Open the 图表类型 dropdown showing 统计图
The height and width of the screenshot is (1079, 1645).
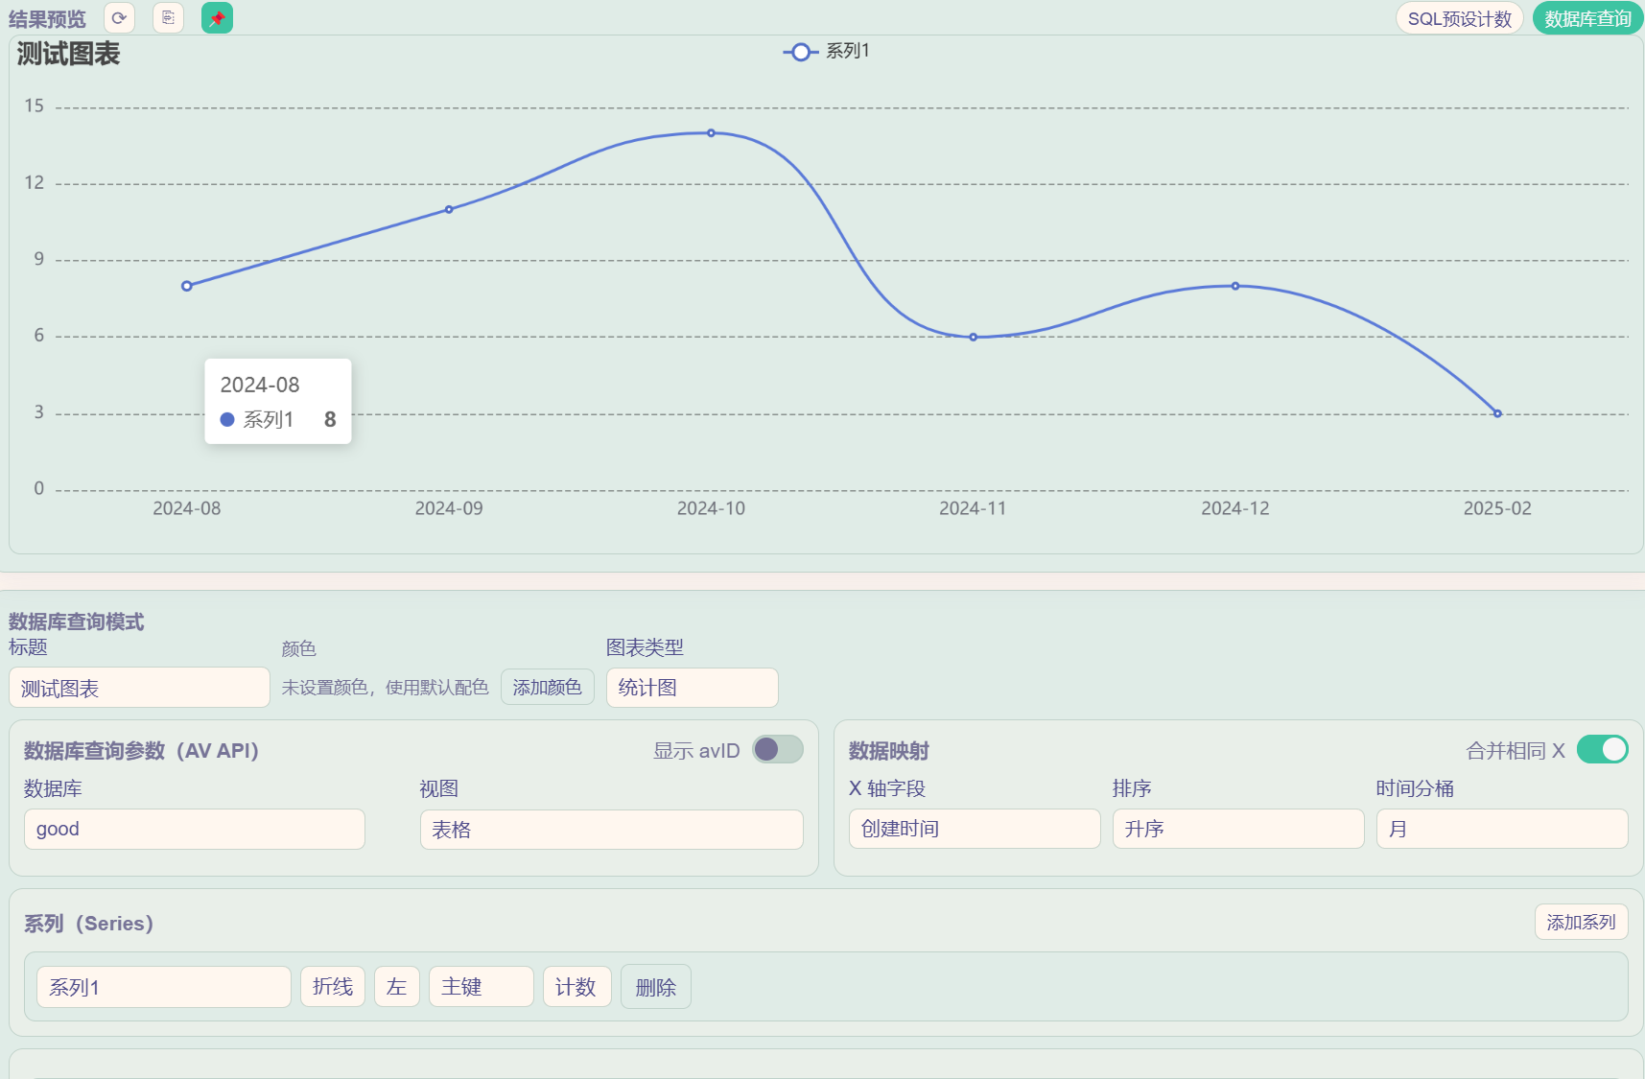[692, 688]
